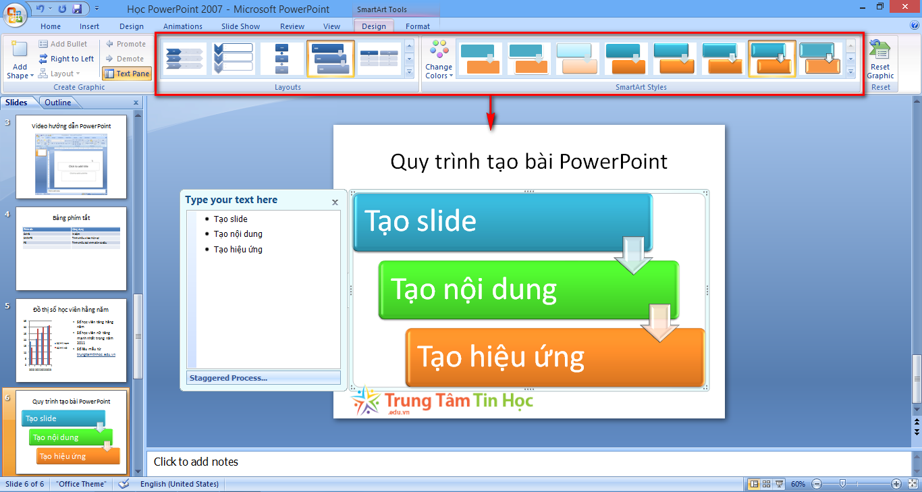922x492 pixels.
Task: Select the staggered process layout thumbnail
Action: point(331,59)
